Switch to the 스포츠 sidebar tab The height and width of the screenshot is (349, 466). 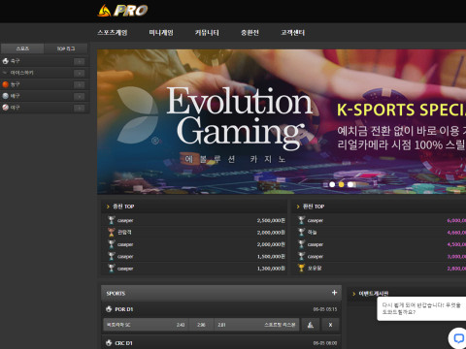[x=22, y=48]
